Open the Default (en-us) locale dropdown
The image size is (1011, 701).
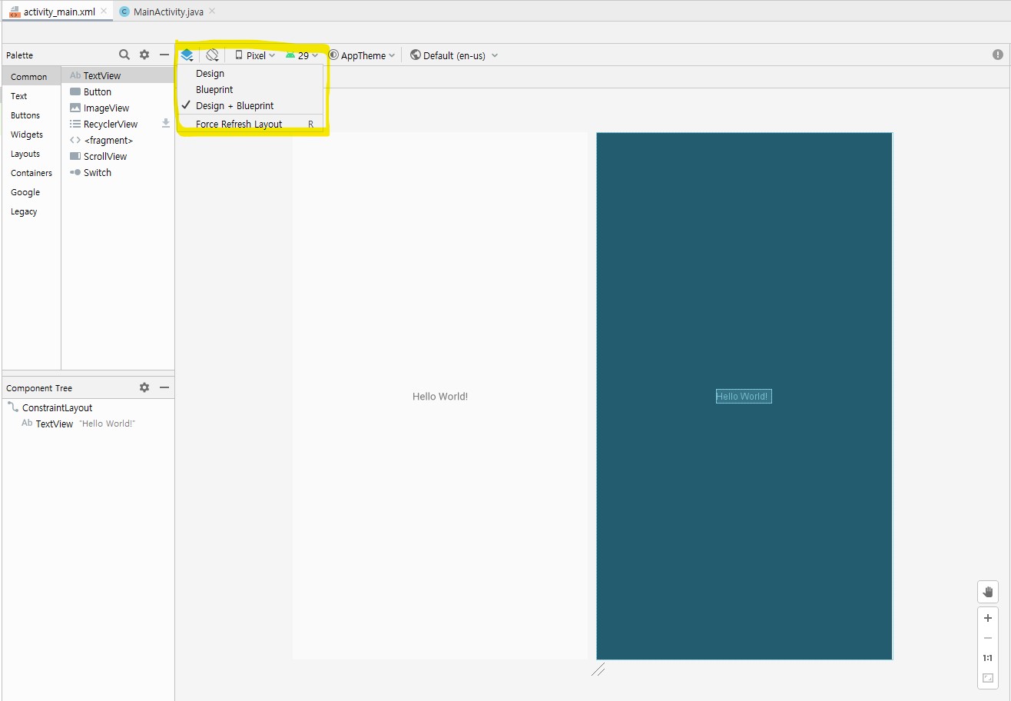pyautogui.click(x=454, y=55)
